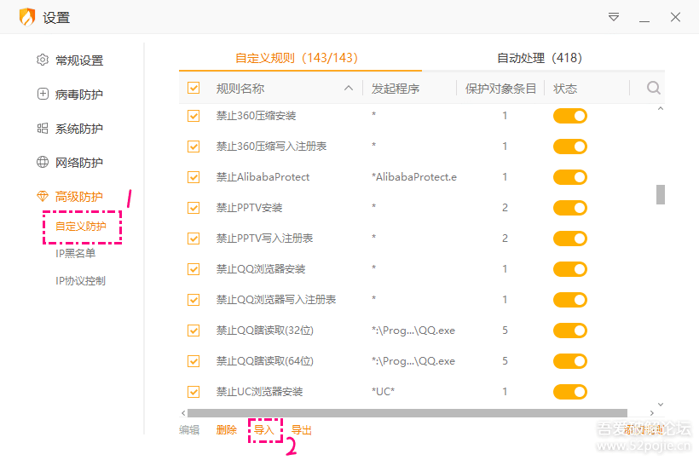Screen dimensions: 699x460
Task: Open the title bar dropdown menu icon
Action: pos(614,17)
